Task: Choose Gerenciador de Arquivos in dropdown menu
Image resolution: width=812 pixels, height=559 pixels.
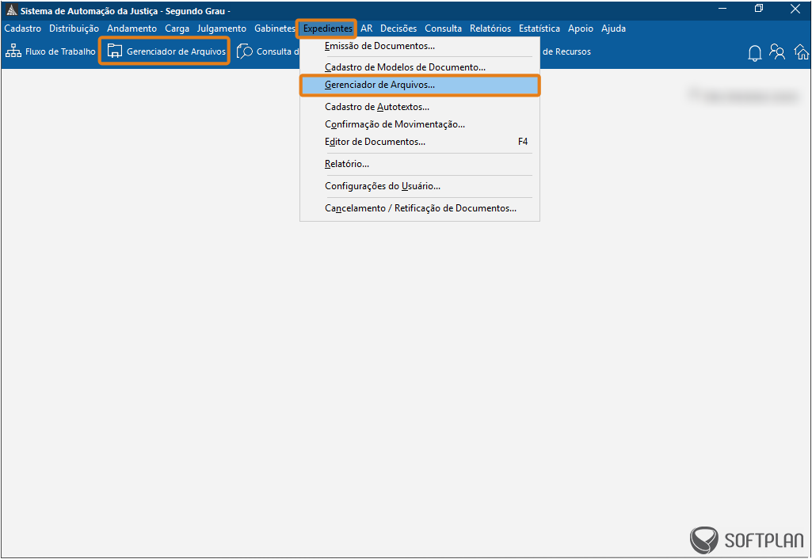Action: coord(420,85)
